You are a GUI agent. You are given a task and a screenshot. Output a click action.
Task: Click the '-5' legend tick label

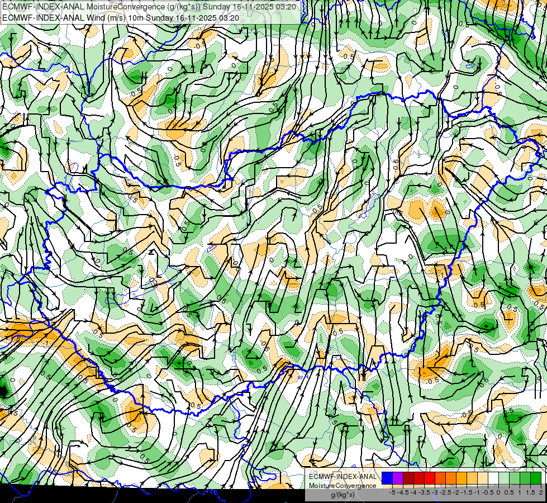[x=392, y=492]
